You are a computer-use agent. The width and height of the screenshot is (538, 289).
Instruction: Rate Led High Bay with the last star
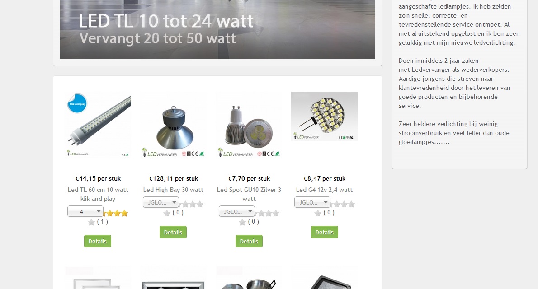200,204
